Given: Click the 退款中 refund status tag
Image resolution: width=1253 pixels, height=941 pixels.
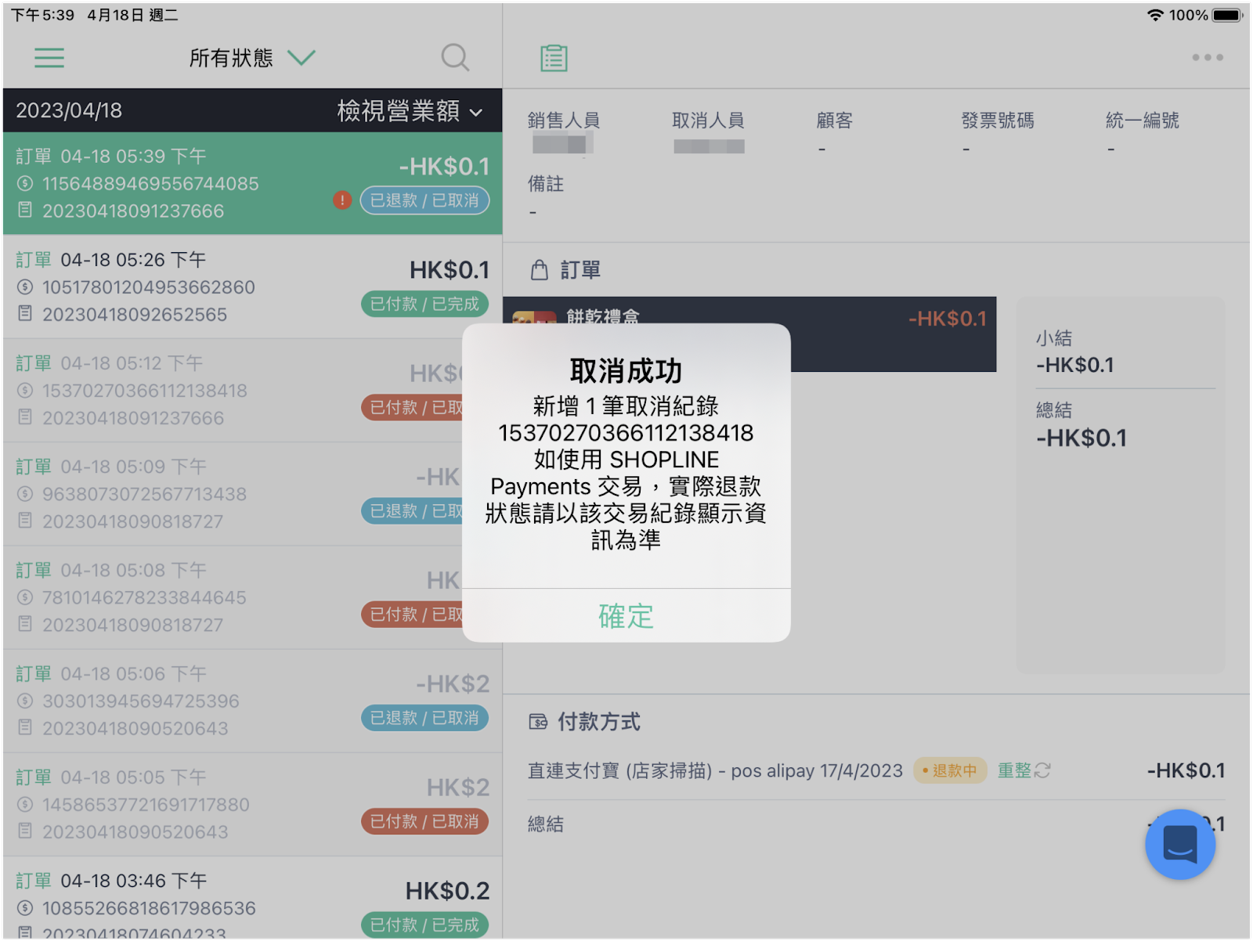Looking at the screenshot, I should pyautogui.click(x=950, y=771).
